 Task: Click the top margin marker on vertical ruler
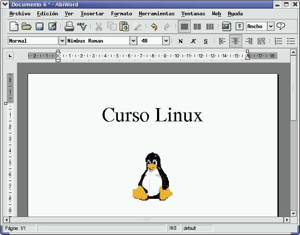(x=6, y=103)
